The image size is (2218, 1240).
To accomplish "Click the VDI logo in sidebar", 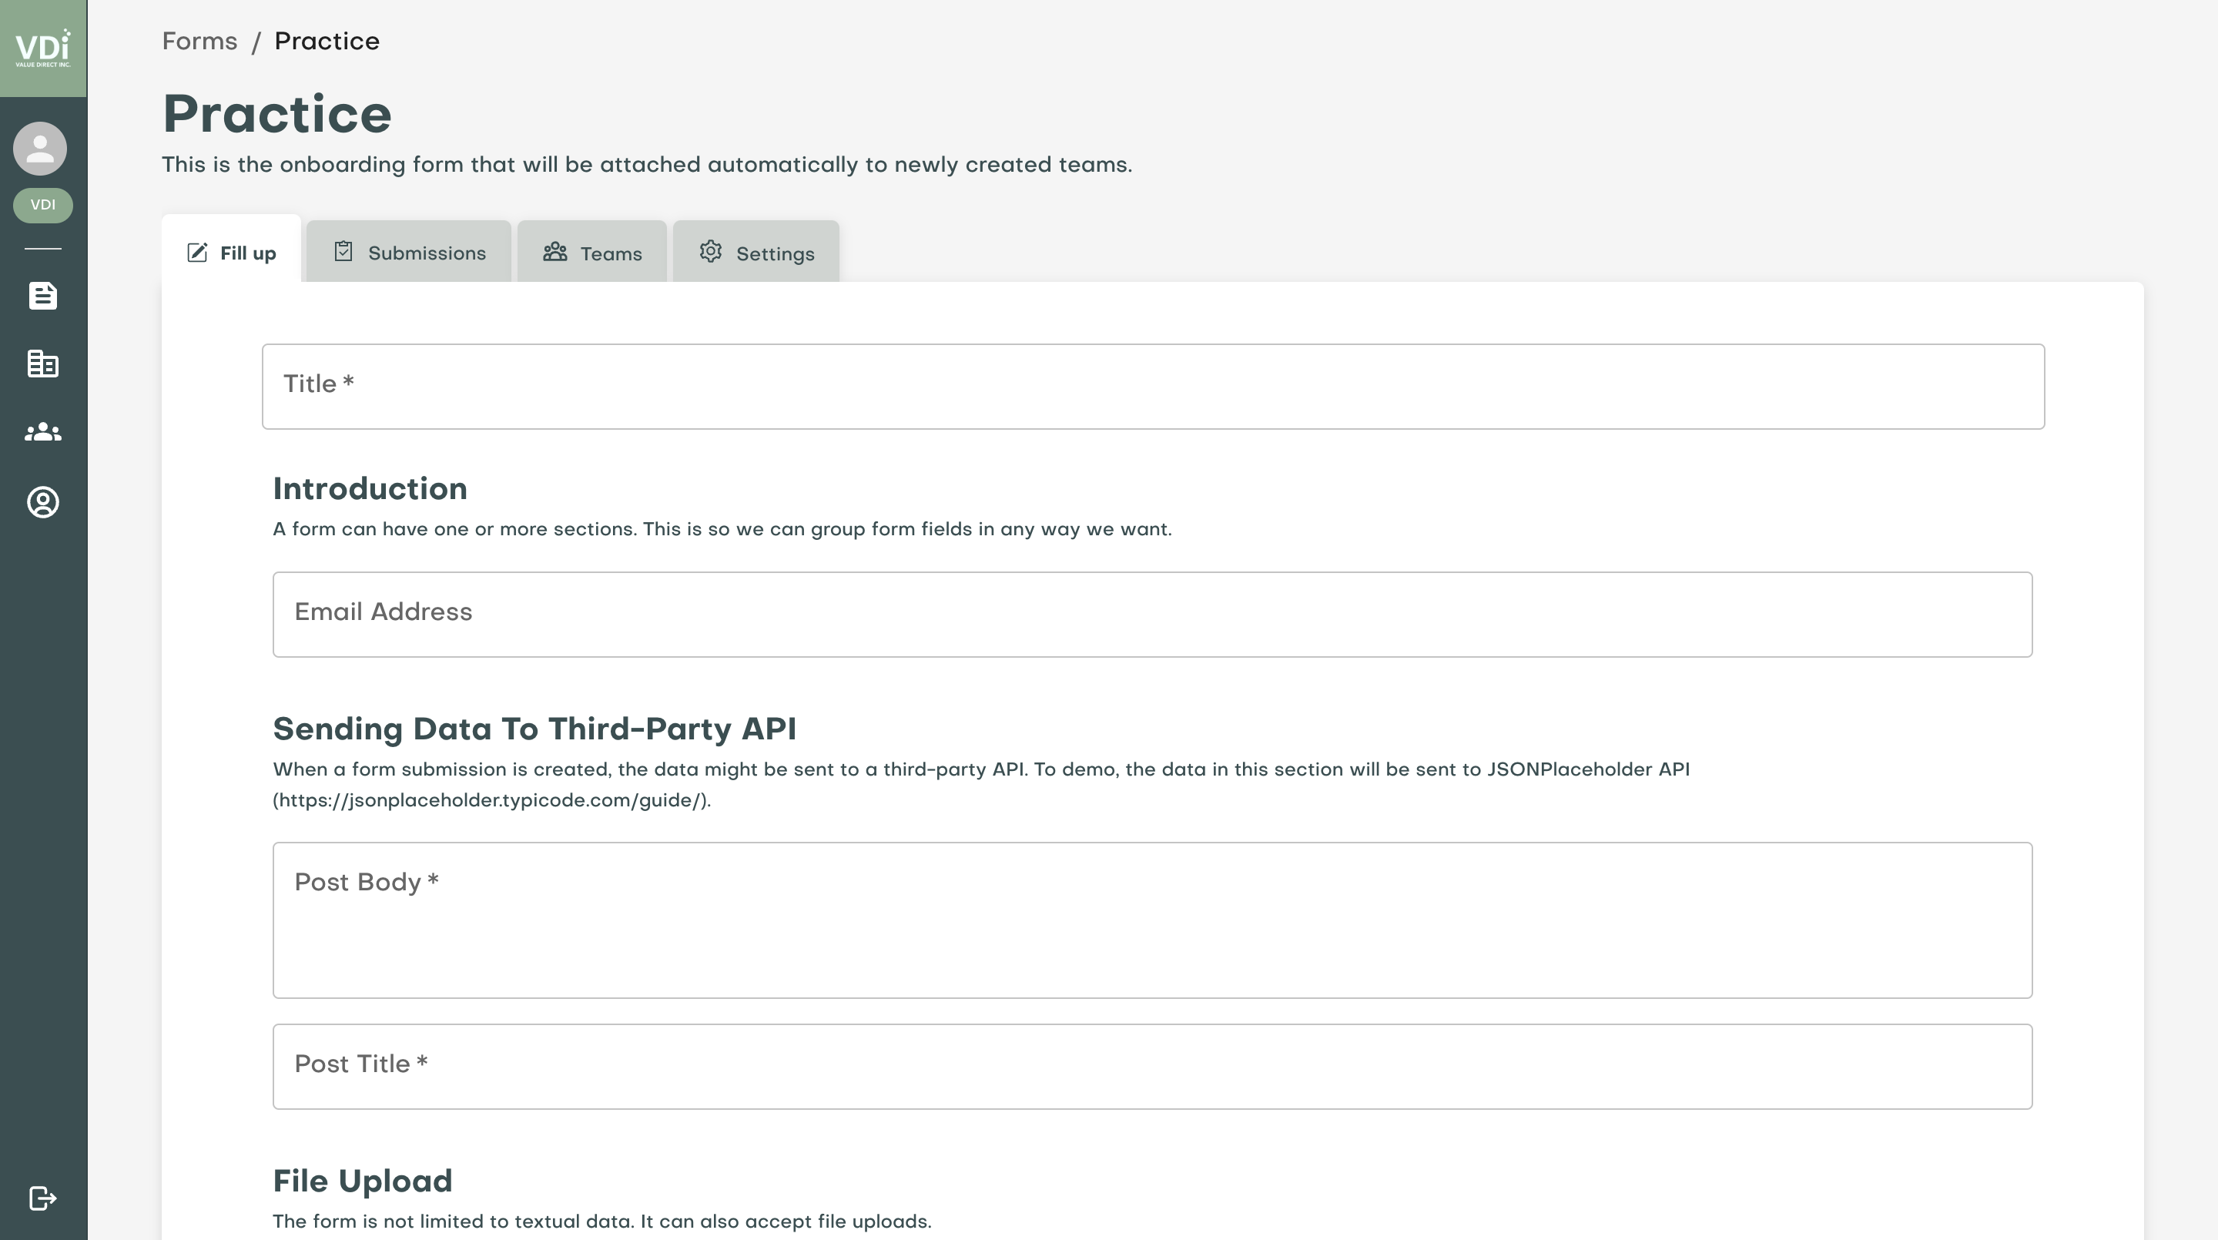I will [43, 49].
